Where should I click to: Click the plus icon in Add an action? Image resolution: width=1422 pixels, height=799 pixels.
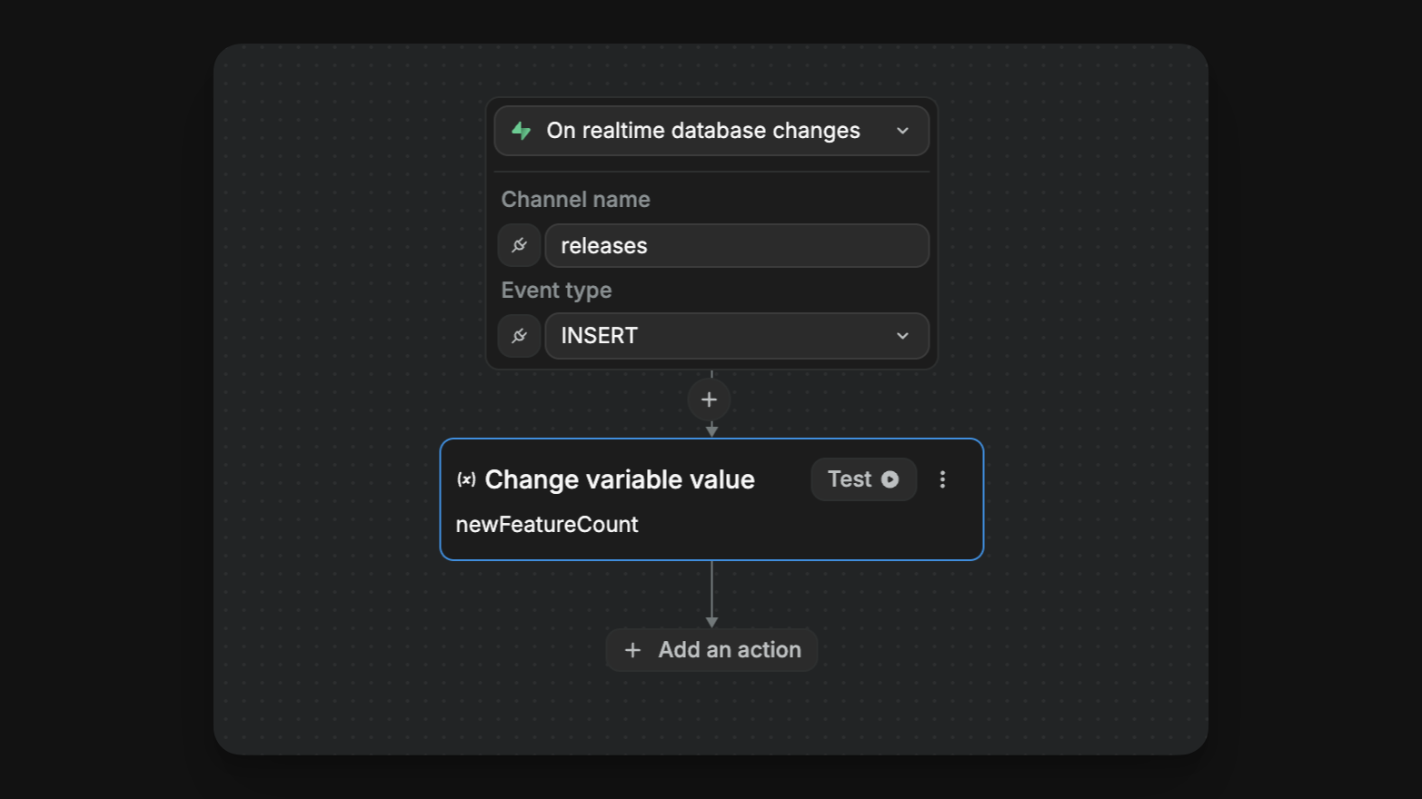pos(632,650)
